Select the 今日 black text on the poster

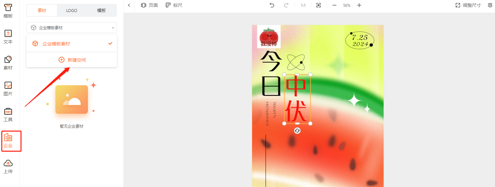271,74
